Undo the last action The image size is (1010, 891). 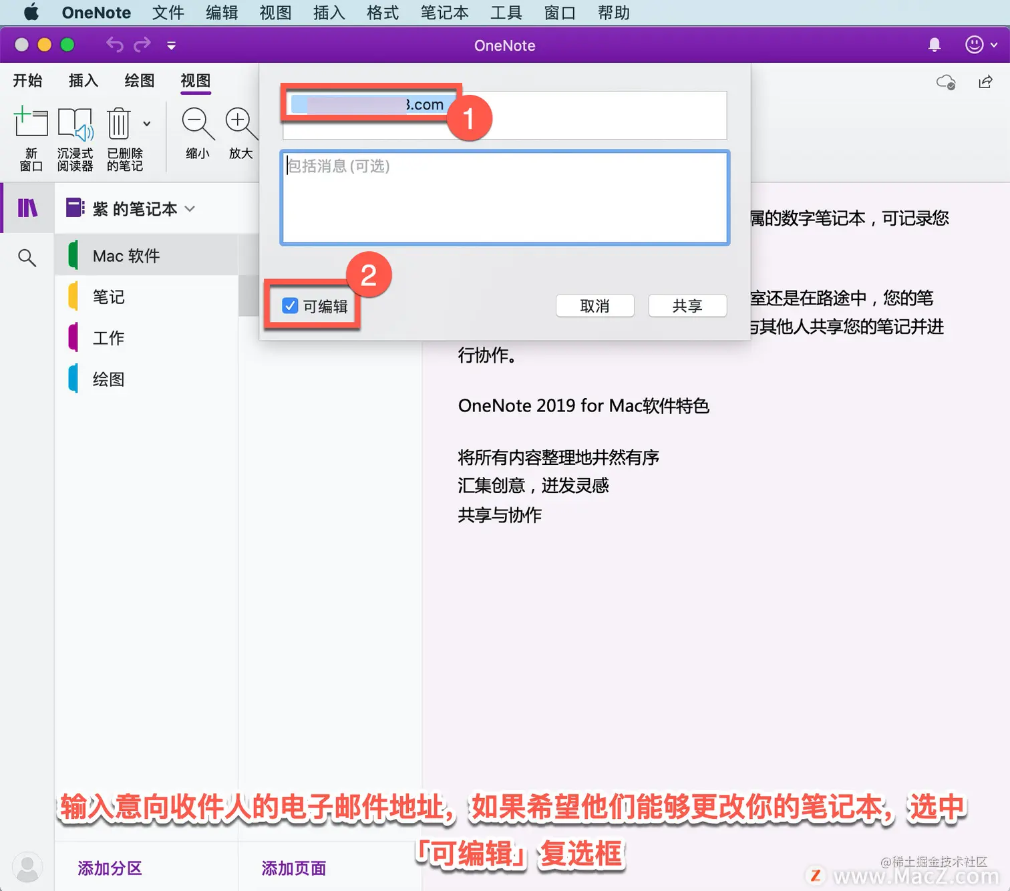[115, 45]
